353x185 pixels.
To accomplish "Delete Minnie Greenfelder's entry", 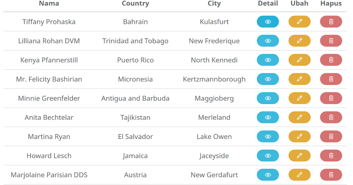I will (331, 98).
